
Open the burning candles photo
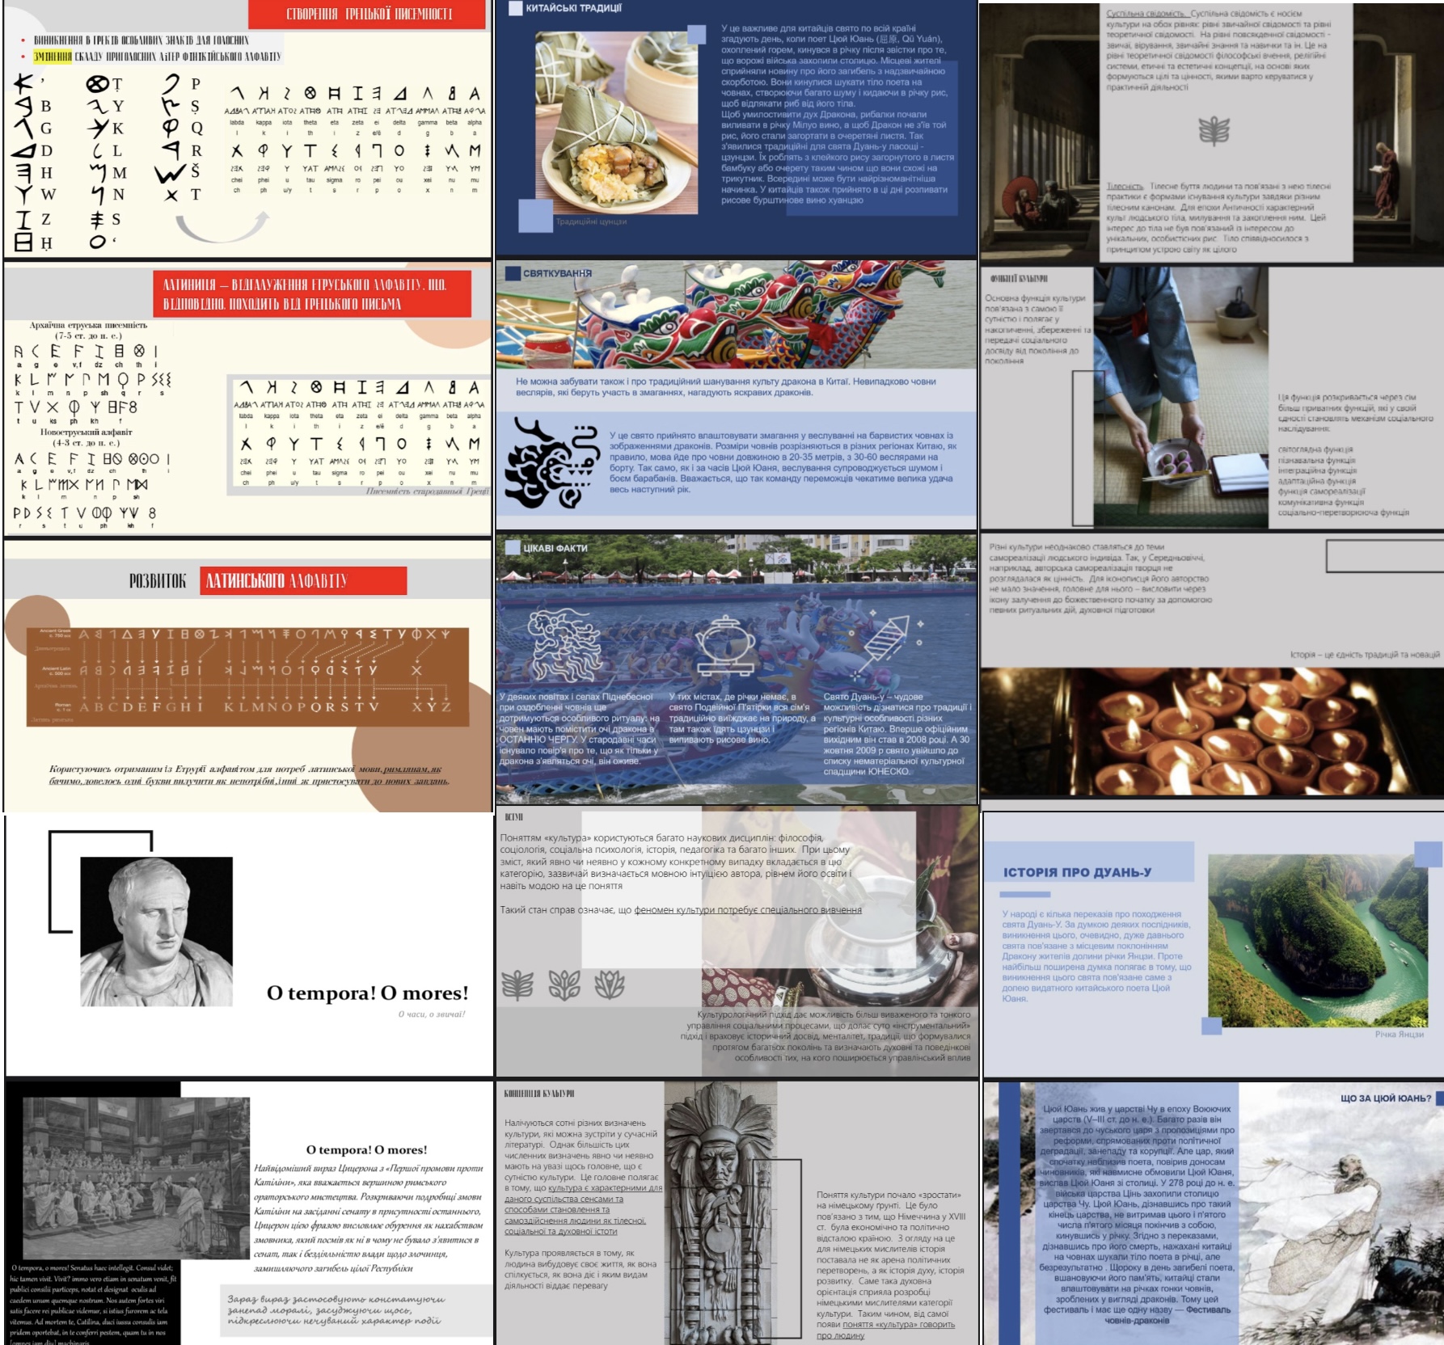coord(1211,732)
